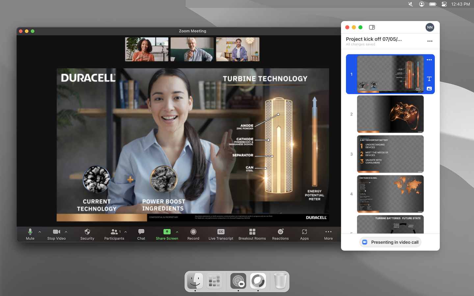Toggle the sidebar layout icon in presentation window

[372, 27]
